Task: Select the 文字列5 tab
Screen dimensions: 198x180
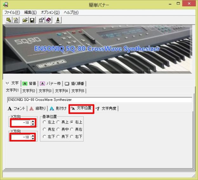Action: (x=78, y=91)
